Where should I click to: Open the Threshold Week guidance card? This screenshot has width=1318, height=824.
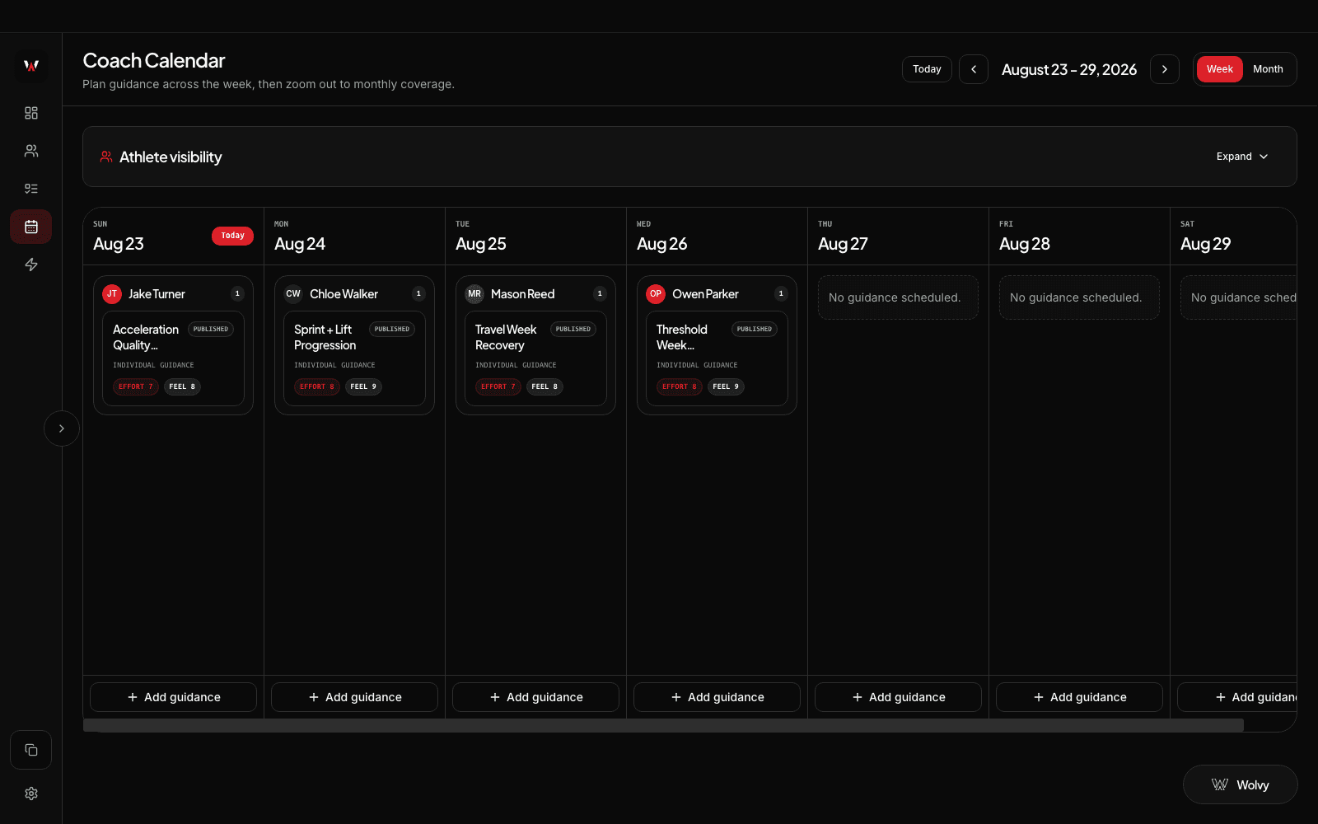(717, 358)
